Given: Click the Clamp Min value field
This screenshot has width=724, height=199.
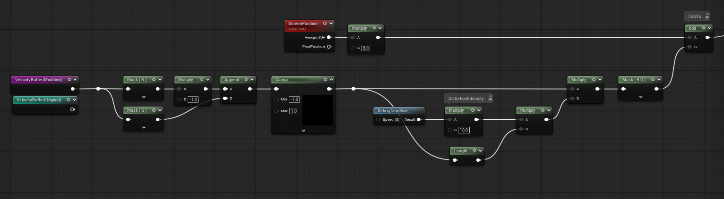Looking at the screenshot, I should (x=294, y=99).
